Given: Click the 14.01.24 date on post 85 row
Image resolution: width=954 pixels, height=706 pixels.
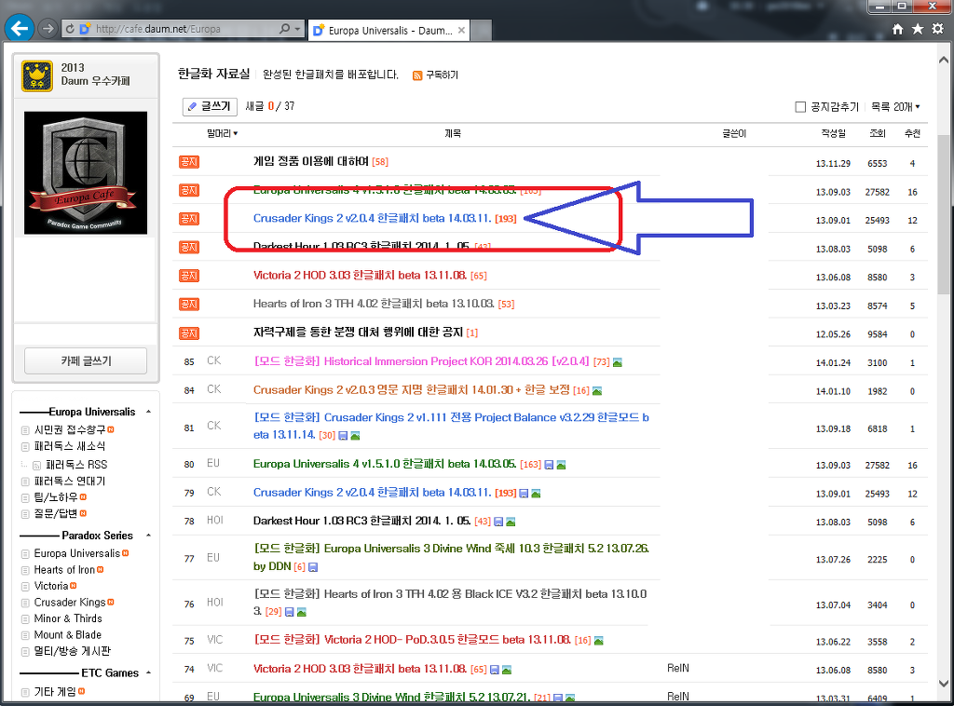Looking at the screenshot, I should coord(833,363).
